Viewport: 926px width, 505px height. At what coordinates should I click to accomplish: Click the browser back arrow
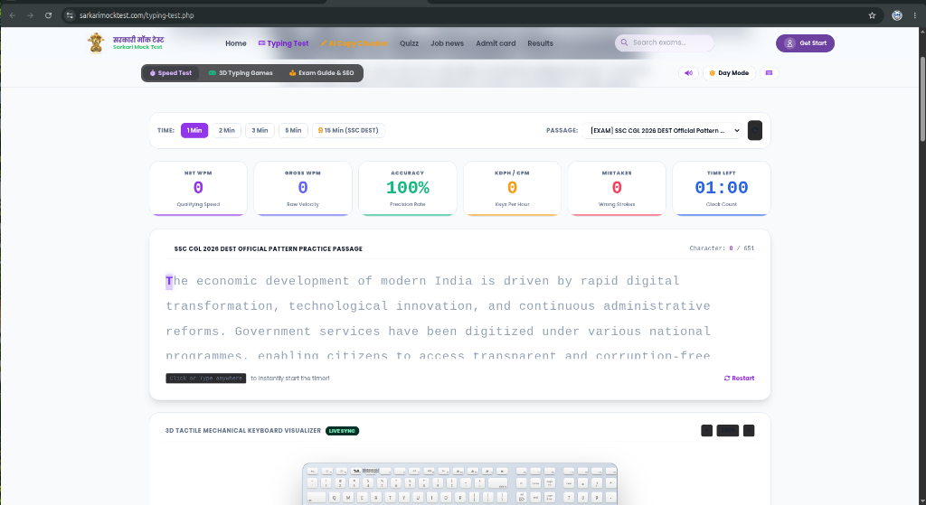click(x=13, y=15)
